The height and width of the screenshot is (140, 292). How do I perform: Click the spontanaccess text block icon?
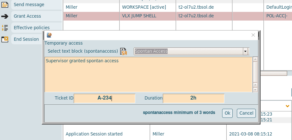pos(123,51)
